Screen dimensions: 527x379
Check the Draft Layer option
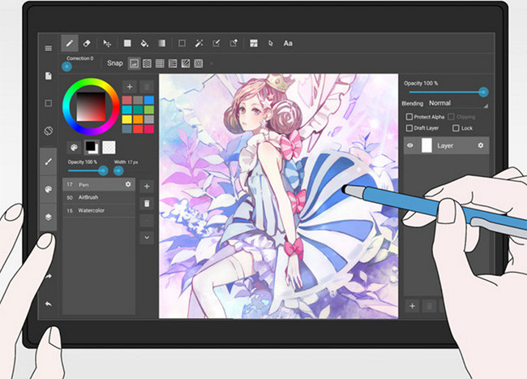pos(409,128)
